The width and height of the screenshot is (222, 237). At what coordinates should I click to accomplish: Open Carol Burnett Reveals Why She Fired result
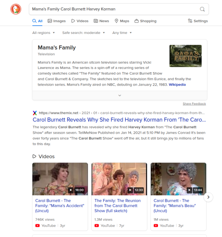click(119, 120)
